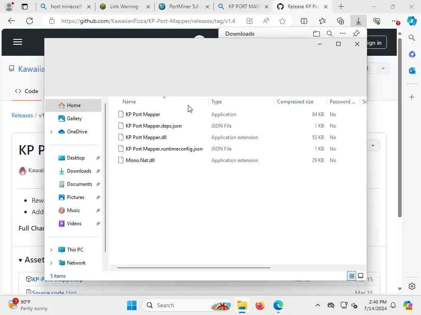Viewport: 421px width, 315px height.
Task: Pin the Downloads panel
Action: [x=356, y=34]
